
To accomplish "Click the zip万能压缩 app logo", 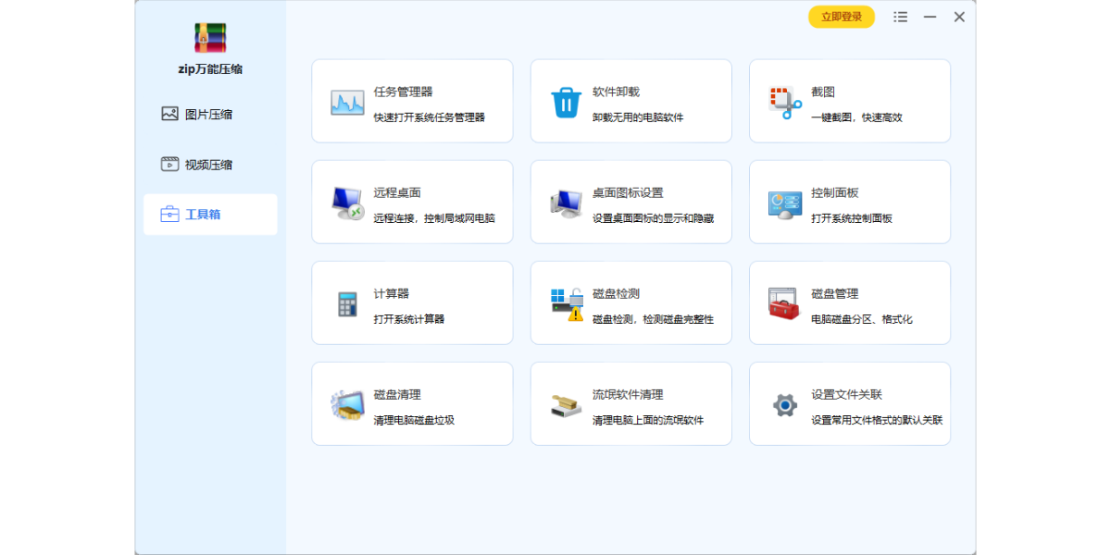I will coord(210,37).
